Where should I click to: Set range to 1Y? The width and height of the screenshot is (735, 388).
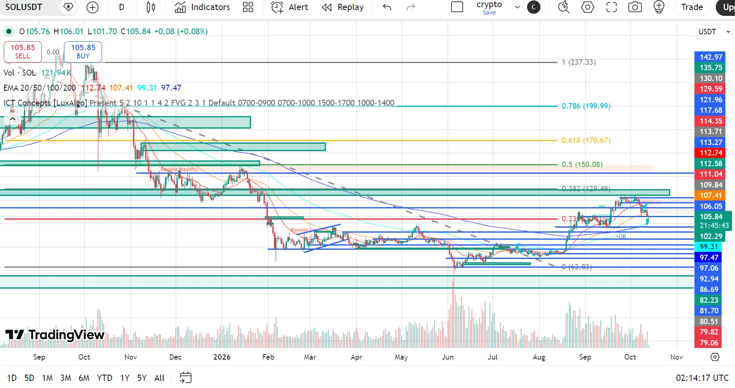point(125,378)
